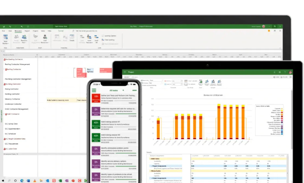Switch to the Report ribbon tab
This screenshot has width=304, height=183.
27,31
